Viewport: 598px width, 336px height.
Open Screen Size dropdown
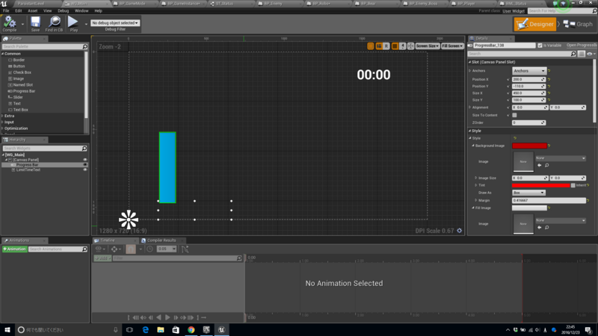click(427, 46)
